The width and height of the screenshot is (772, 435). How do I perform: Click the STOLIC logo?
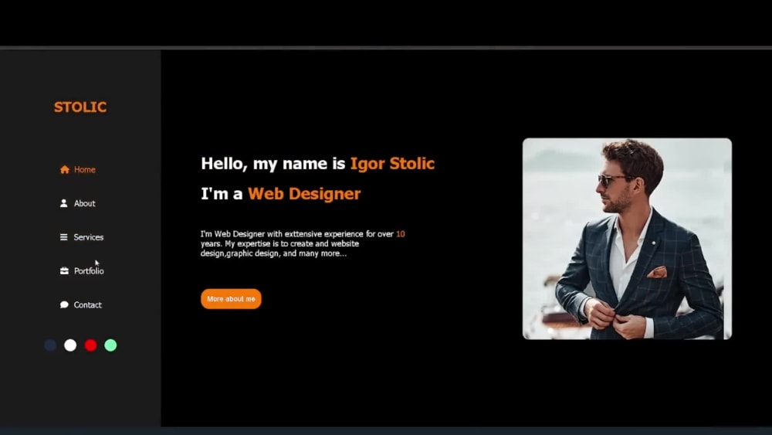(80, 107)
